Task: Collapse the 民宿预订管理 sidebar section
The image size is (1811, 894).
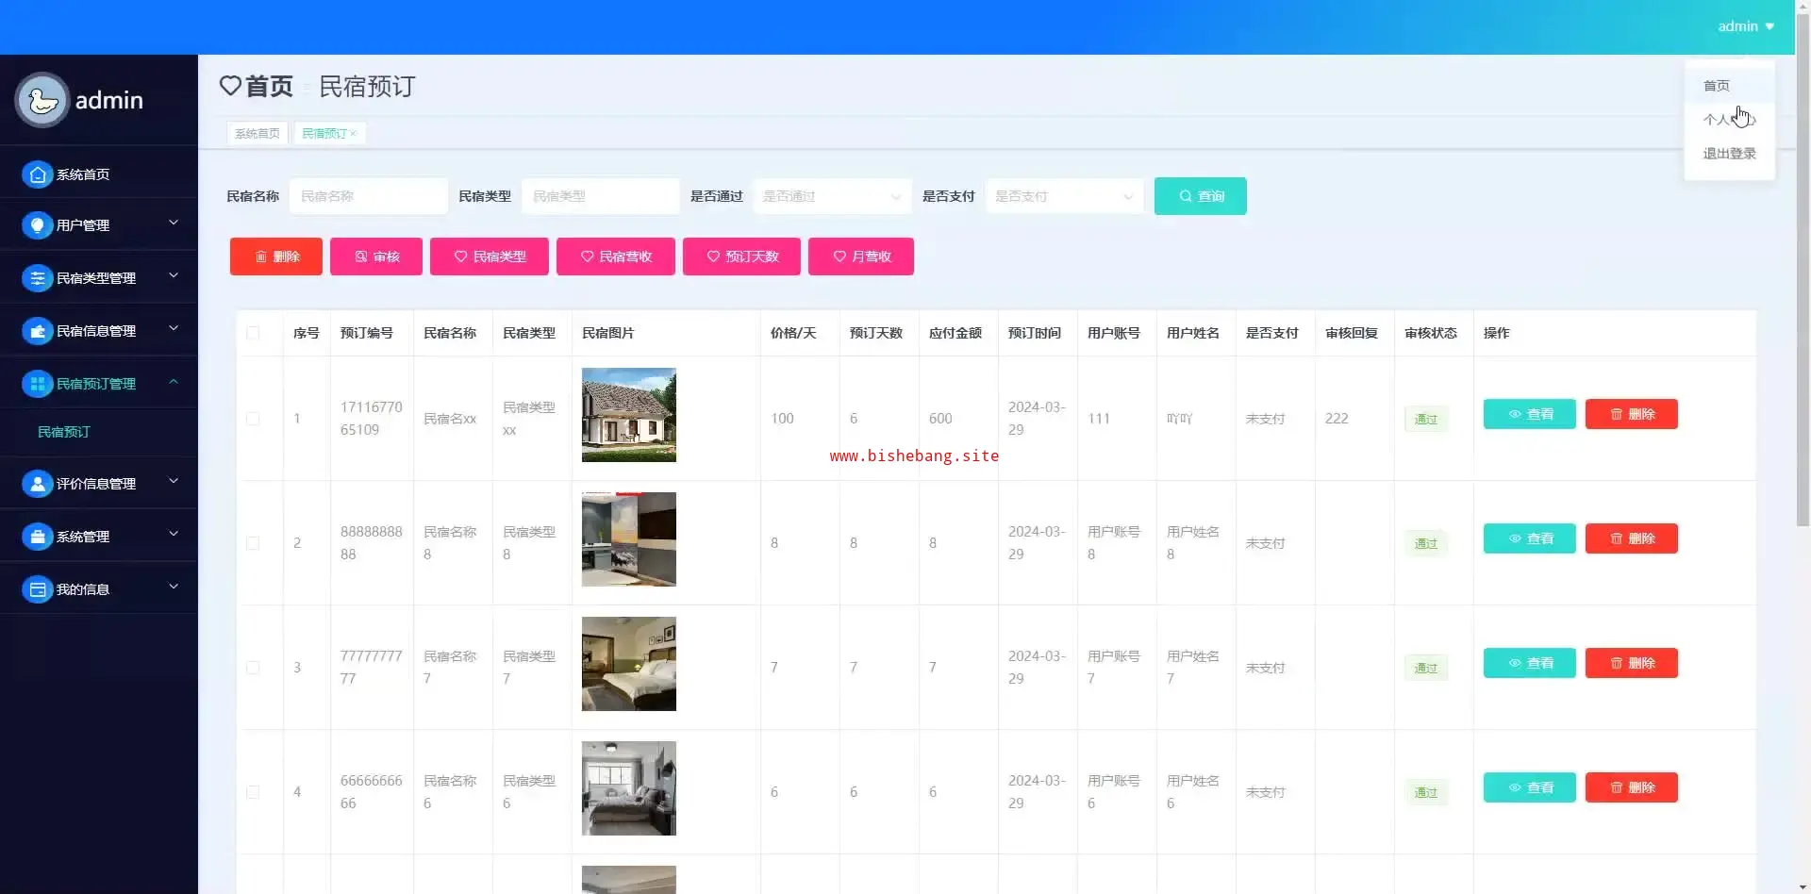Action: (x=174, y=383)
